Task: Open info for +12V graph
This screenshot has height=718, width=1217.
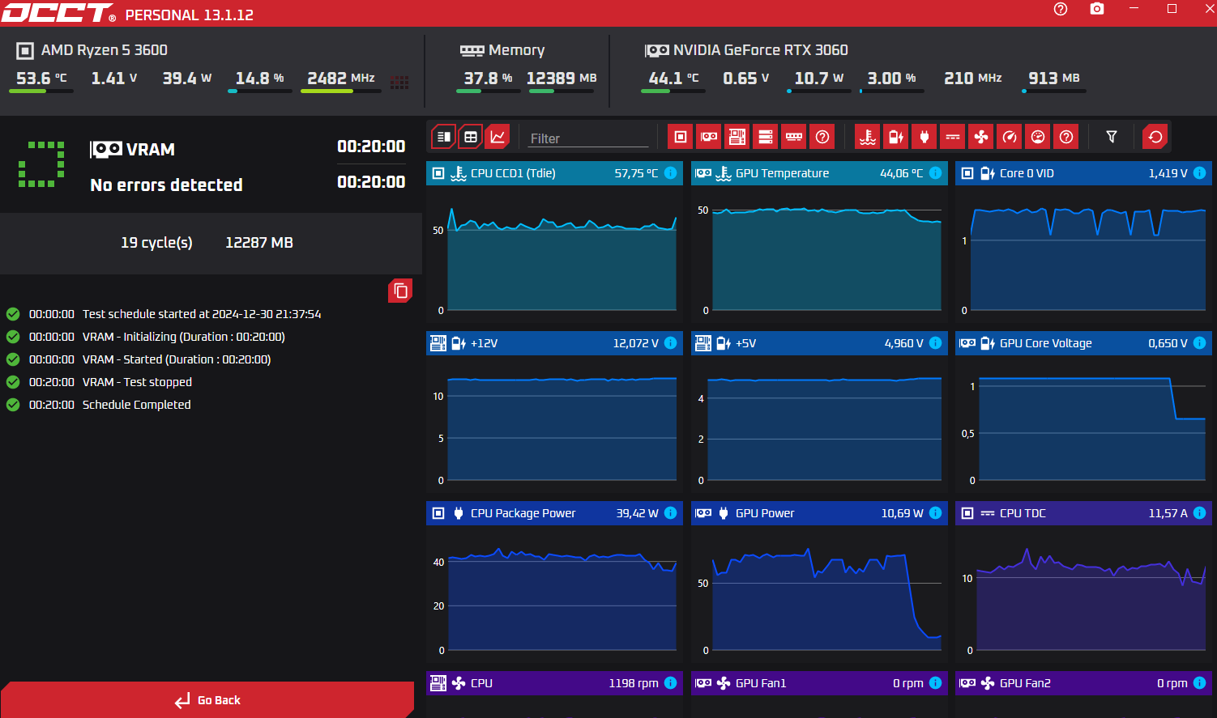Action: 671,343
